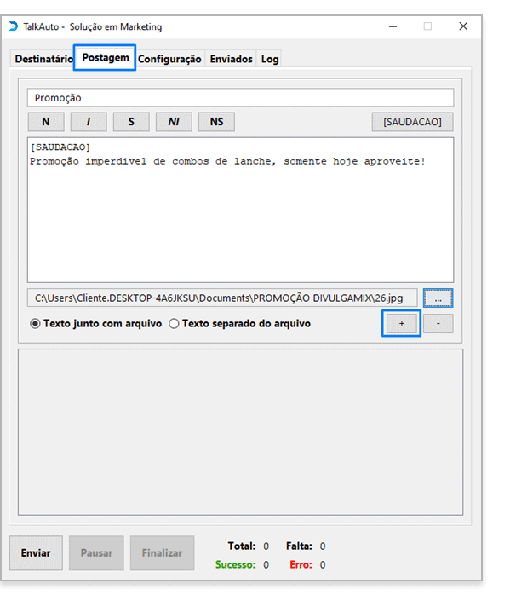Screen dimensions: 510x595
Task: Focus the attachment file path field
Action: pos(222,297)
